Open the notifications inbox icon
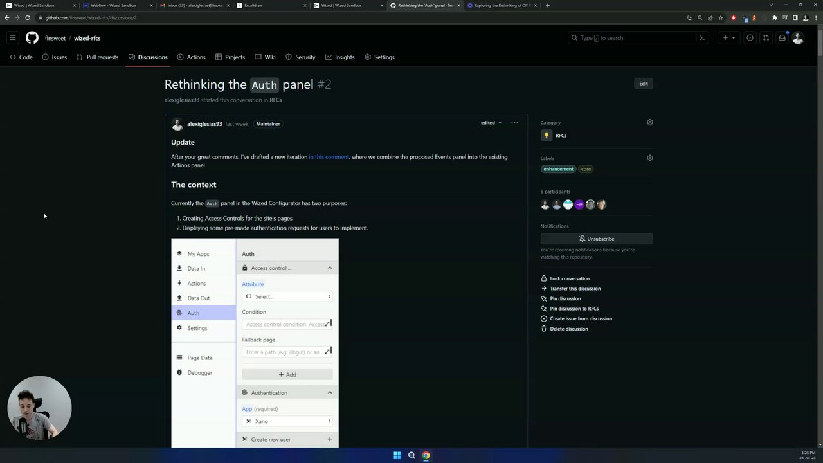 click(782, 38)
